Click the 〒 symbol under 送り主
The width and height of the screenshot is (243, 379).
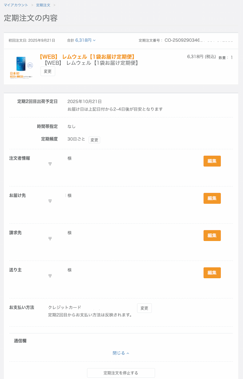[x=50, y=276]
